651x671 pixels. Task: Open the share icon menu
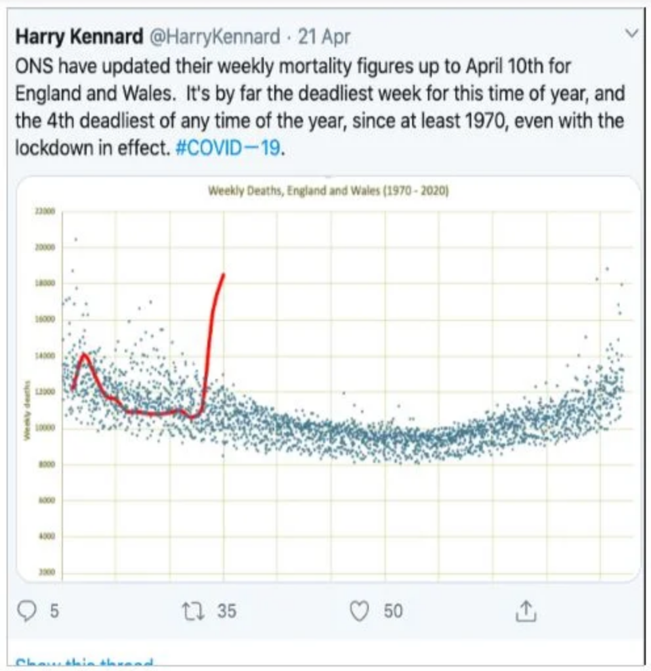click(526, 611)
